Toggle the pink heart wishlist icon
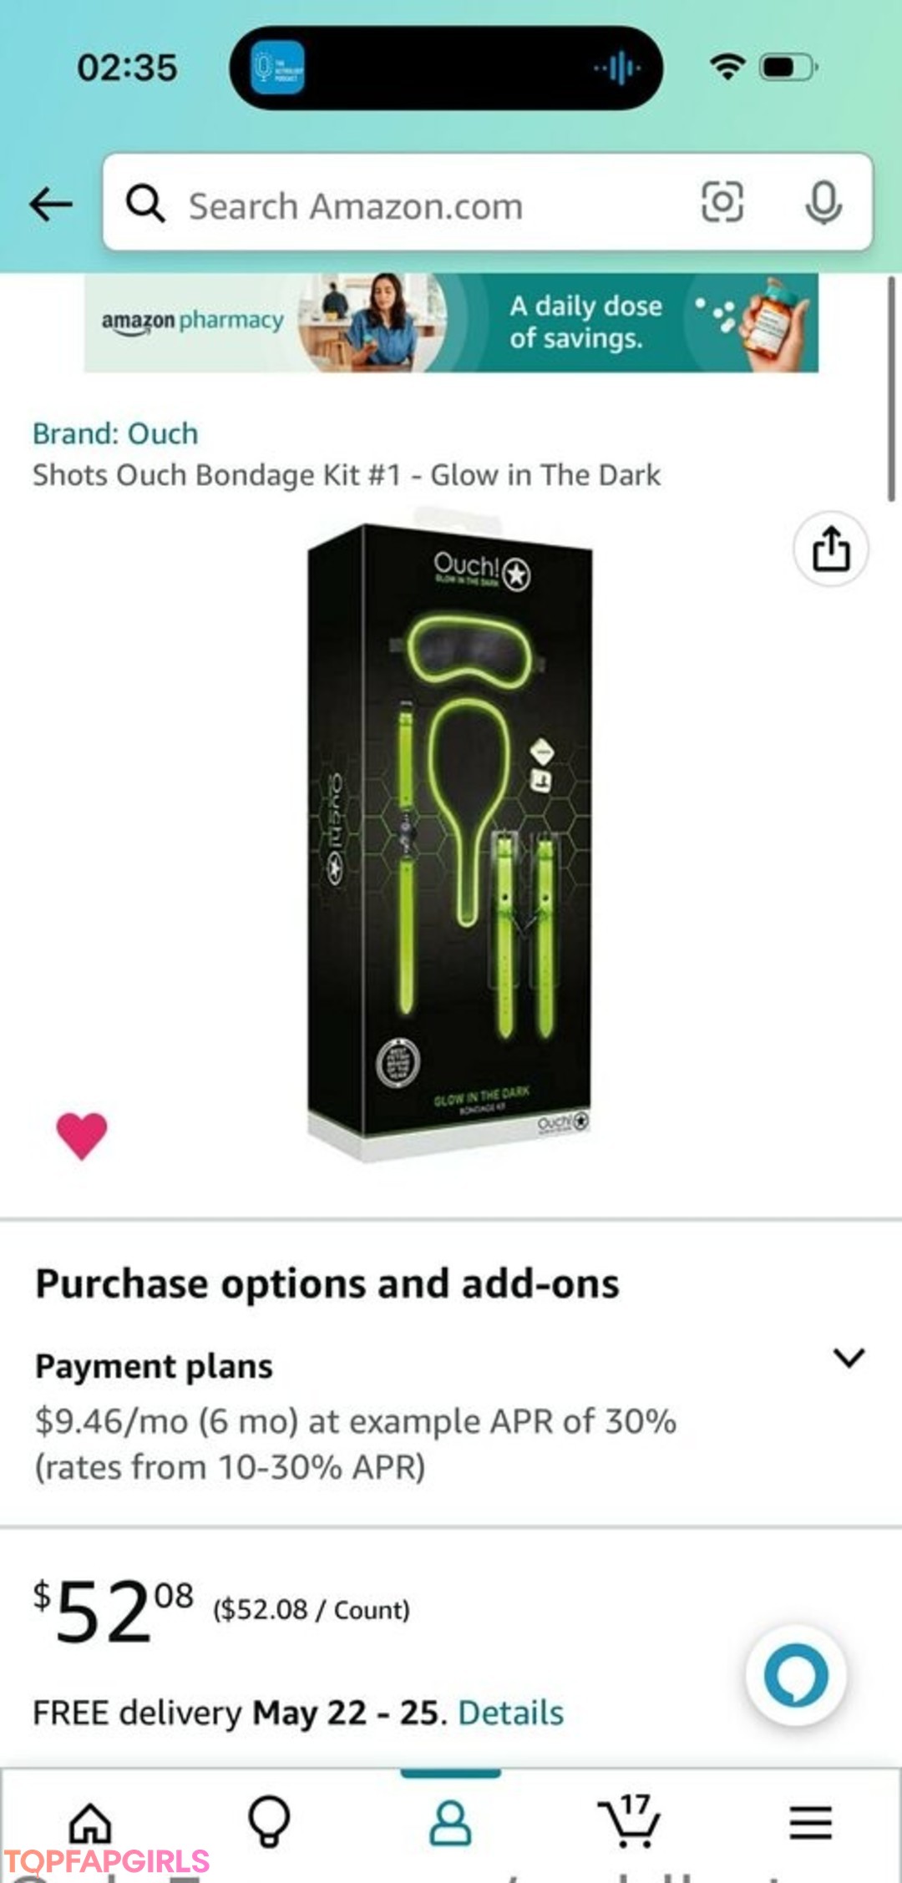902x1883 pixels. 82,1136
